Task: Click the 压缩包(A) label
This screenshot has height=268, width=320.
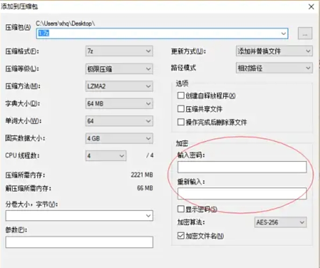Action: 18,27
